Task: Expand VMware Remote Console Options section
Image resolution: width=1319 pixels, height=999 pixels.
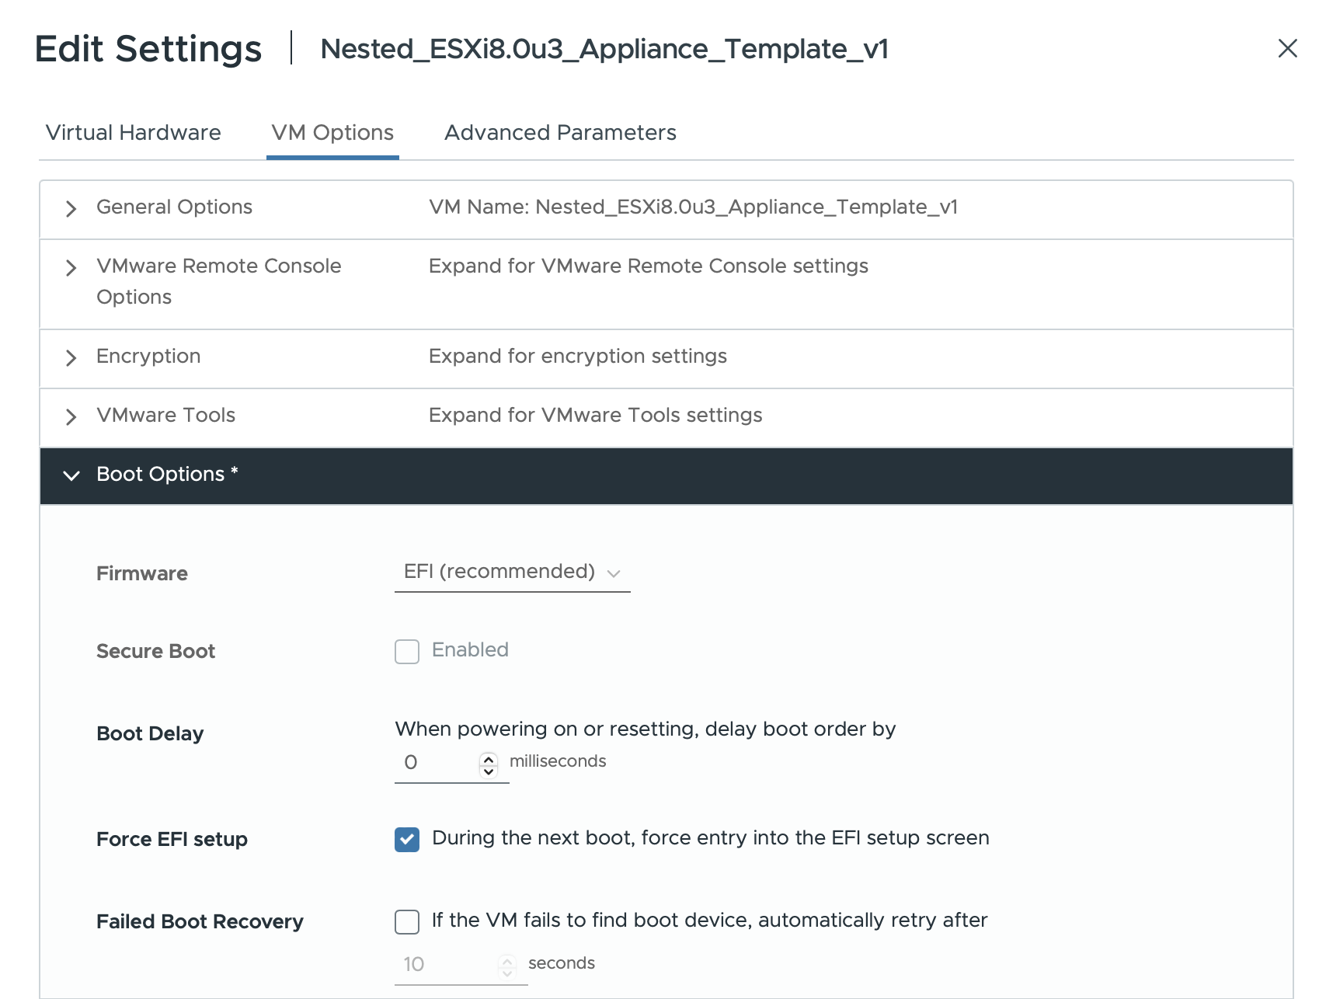Action: (x=71, y=267)
